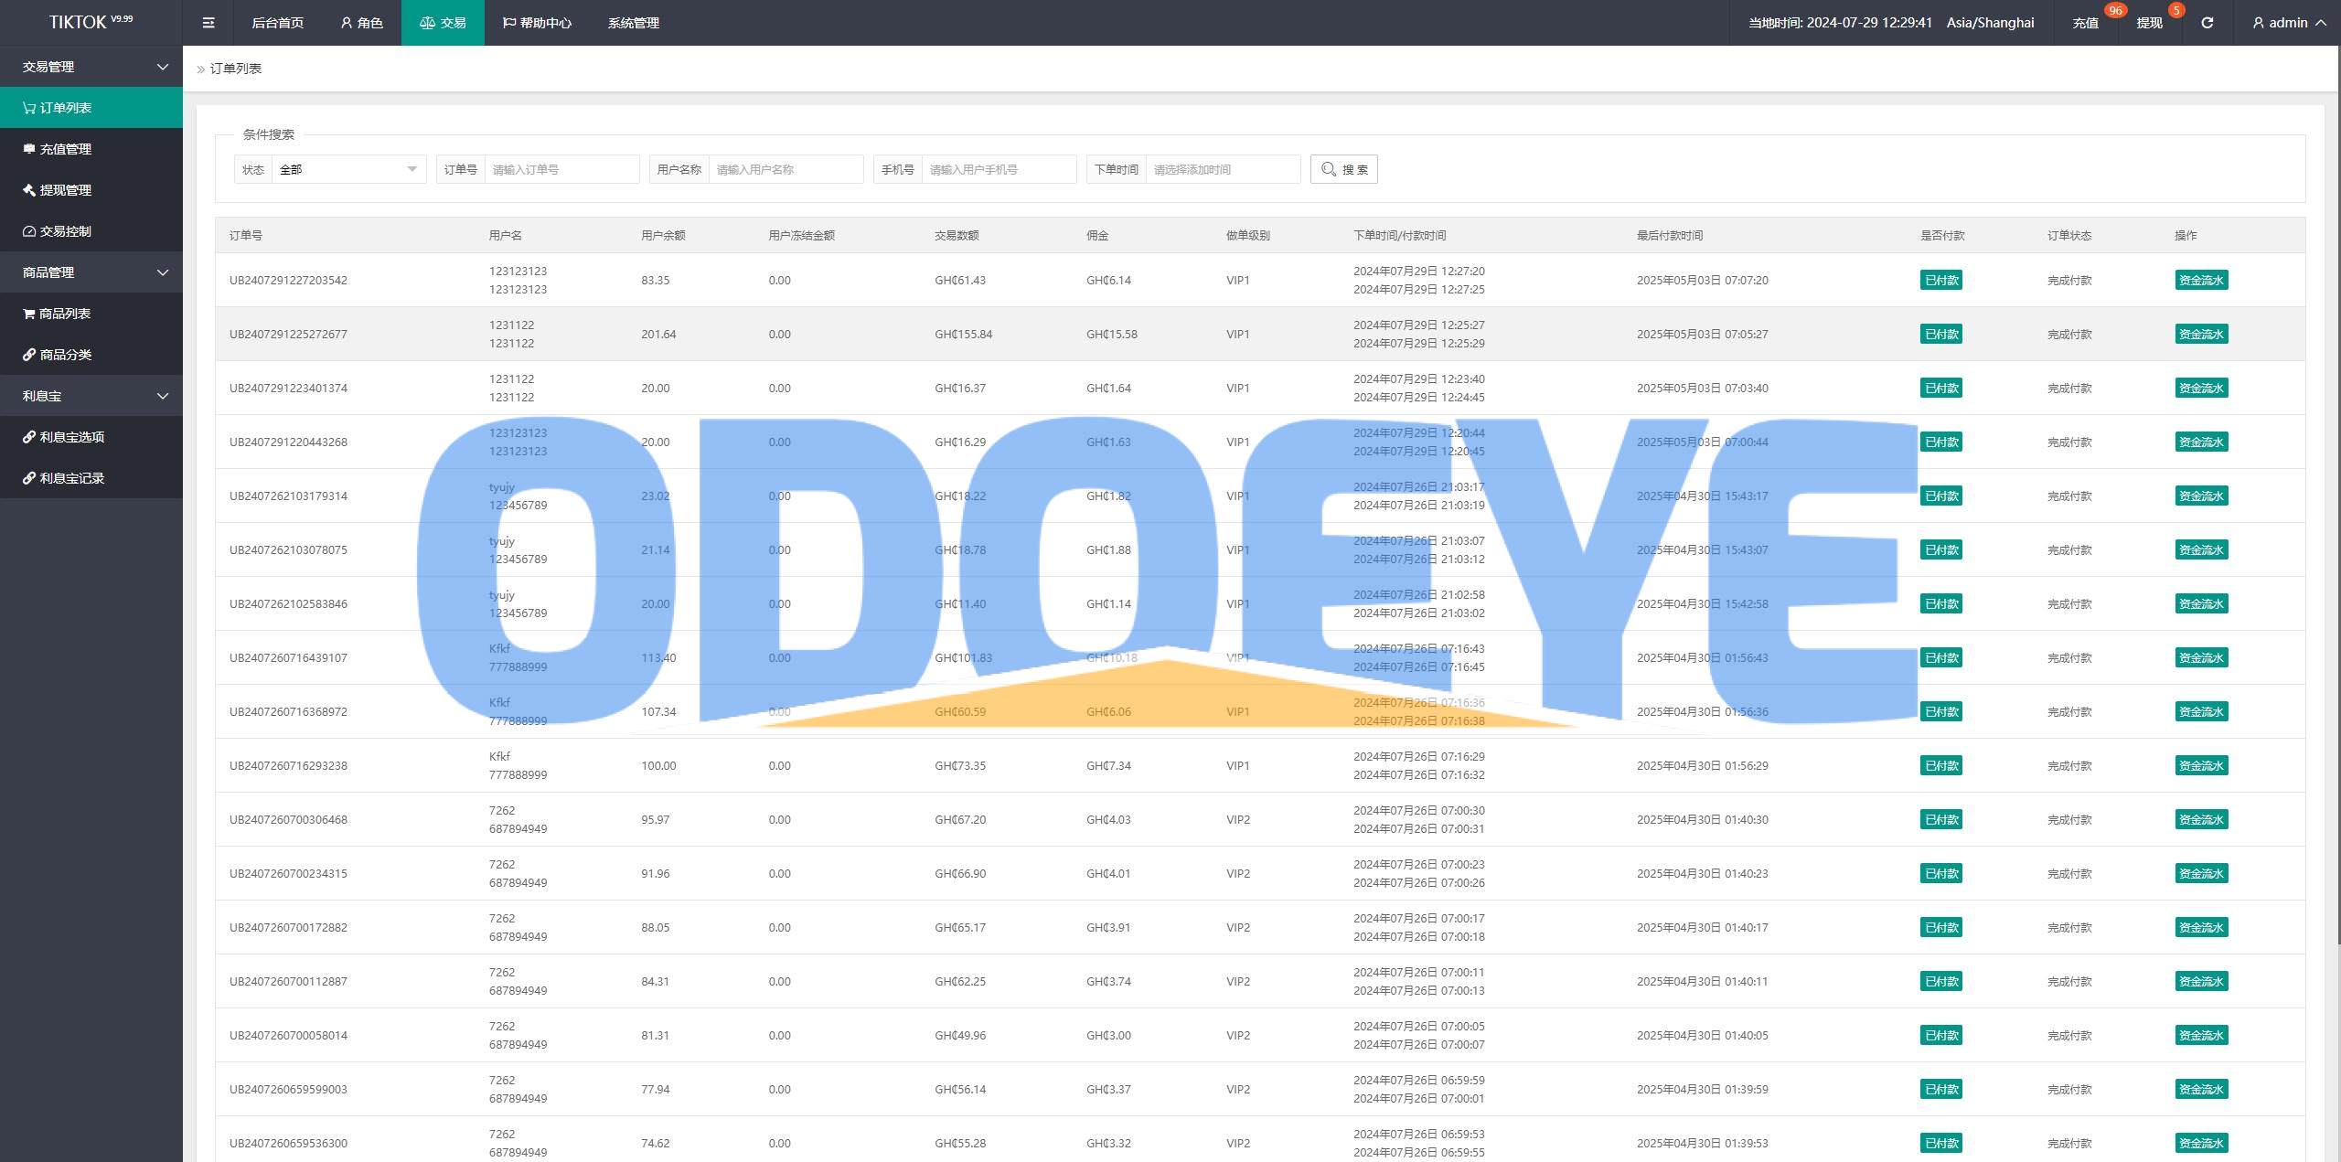Image resolution: width=2341 pixels, height=1162 pixels.
Task: Click the flag icon in 帮助中心 tab
Action: [x=509, y=23]
